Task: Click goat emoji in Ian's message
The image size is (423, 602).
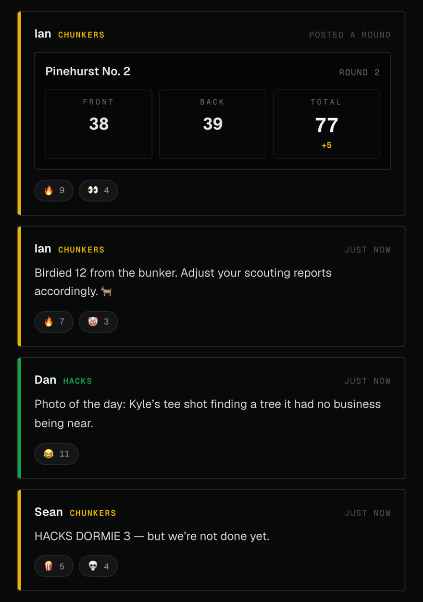Action: [x=106, y=291]
